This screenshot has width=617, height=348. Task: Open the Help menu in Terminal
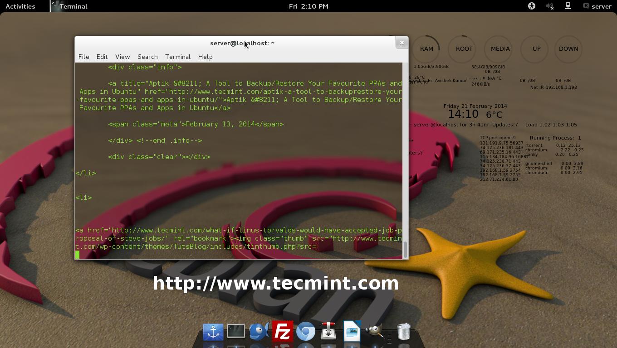pyautogui.click(x=205, y=57)
